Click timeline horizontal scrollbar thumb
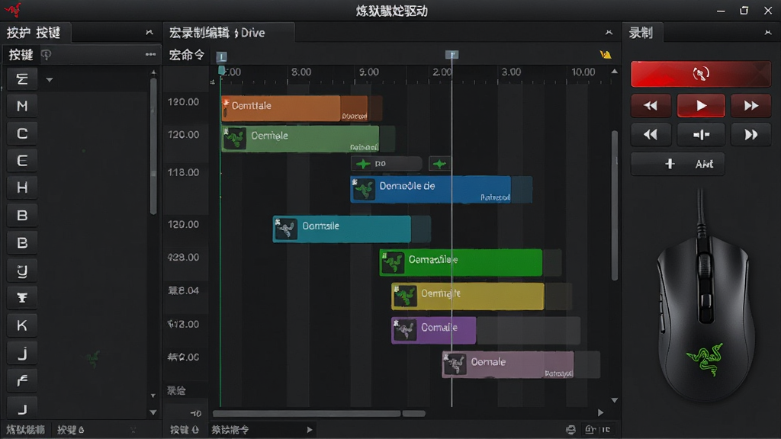This screenshot has width=781, height=439. coord(307,414)
